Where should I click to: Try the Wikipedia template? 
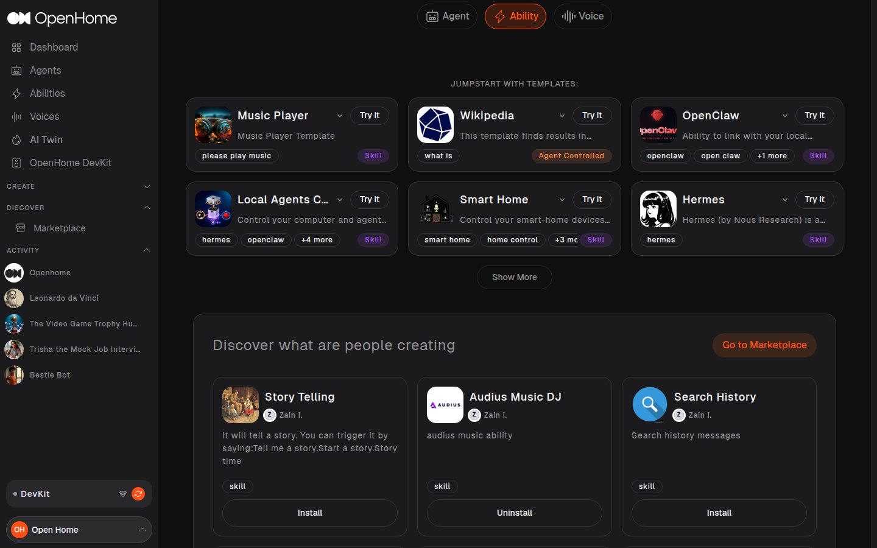(x=592, y=116)
